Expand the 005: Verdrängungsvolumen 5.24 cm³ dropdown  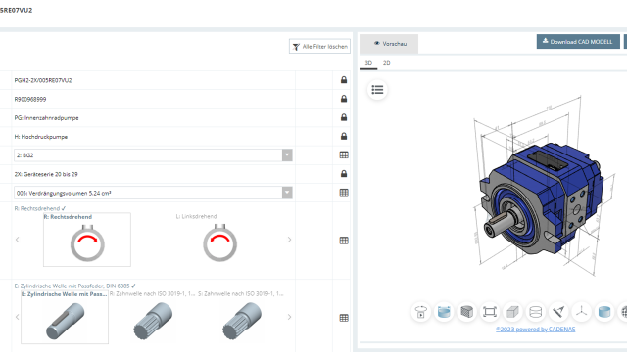[153, 193]
